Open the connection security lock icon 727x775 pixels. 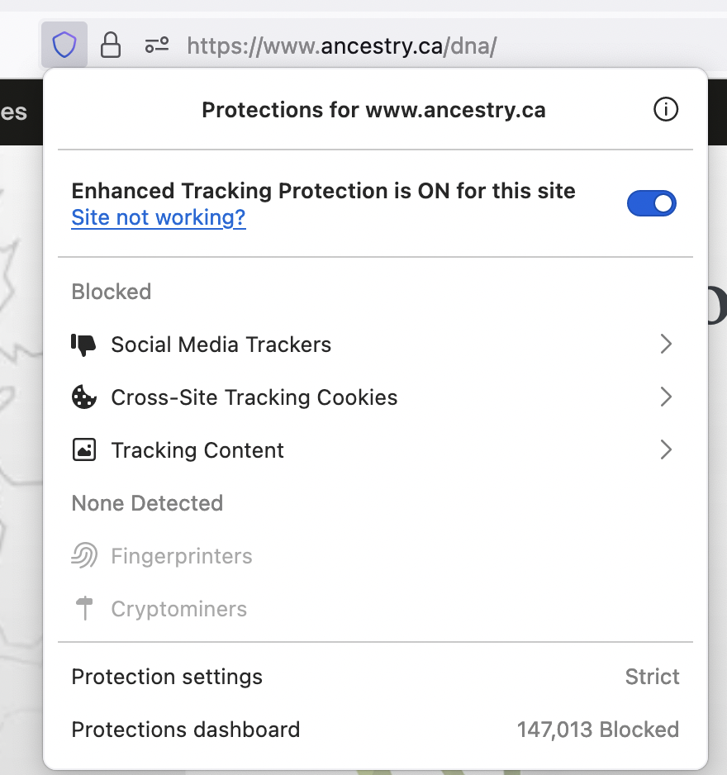[111, 45]
